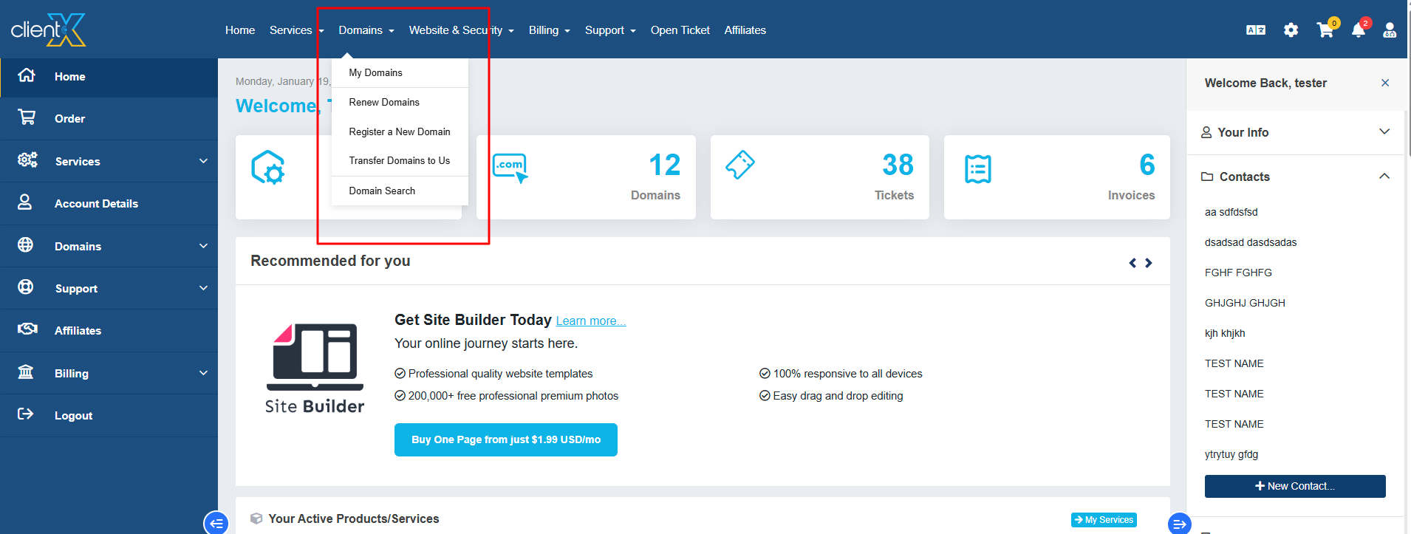Open the language selector icon

[x=1255, y=30]
